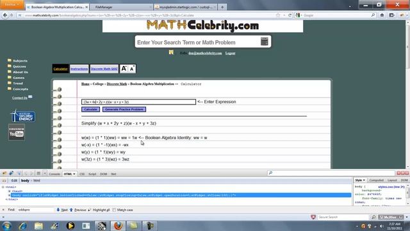Follow the Home breadcrumb link
Screen dimensions: 410x231
coord(85,84)
